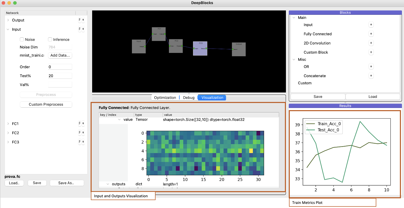Click the 'mnist_traini.c:' dataset label
The width and height of the screenshot is (404, 208).
[32, 55]
